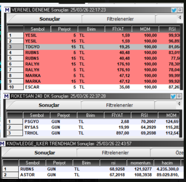Open Sonuçlar tab in VERENEL DENEME window
Screen dimensions: 186x182
50,19
